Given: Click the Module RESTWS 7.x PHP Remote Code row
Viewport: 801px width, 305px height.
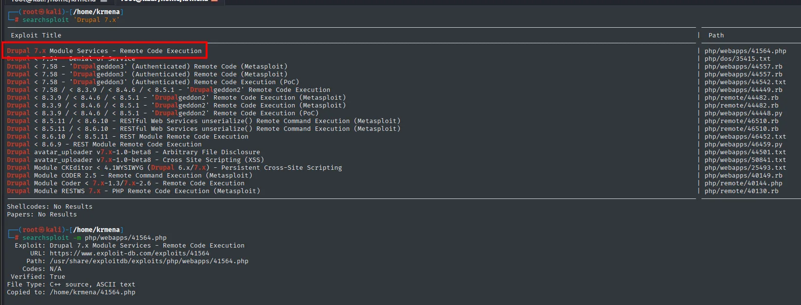Looking at the screenshot, I should (133, 191).
